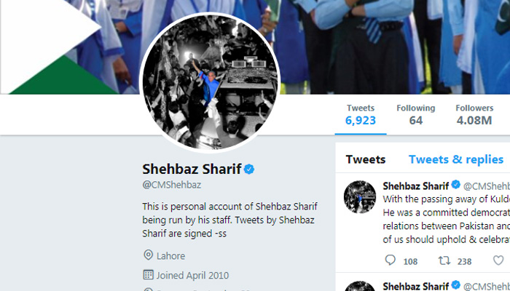Click the first tweet text about Kuldeep

(x=446, y=219)
